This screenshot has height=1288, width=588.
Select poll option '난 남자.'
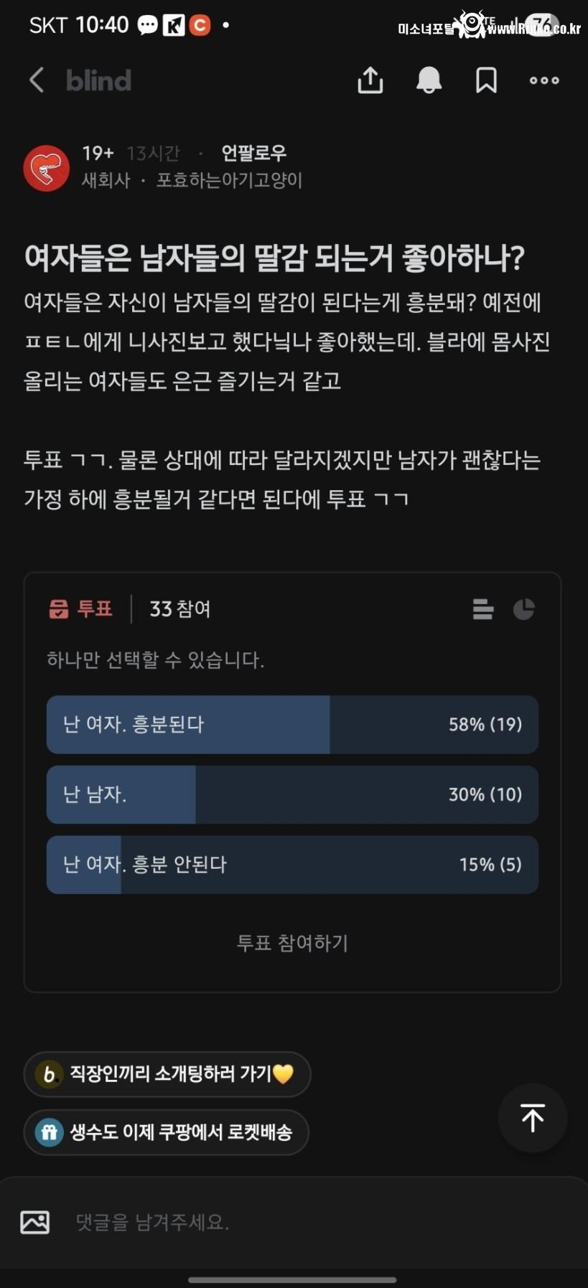click(x=291, y=794)
